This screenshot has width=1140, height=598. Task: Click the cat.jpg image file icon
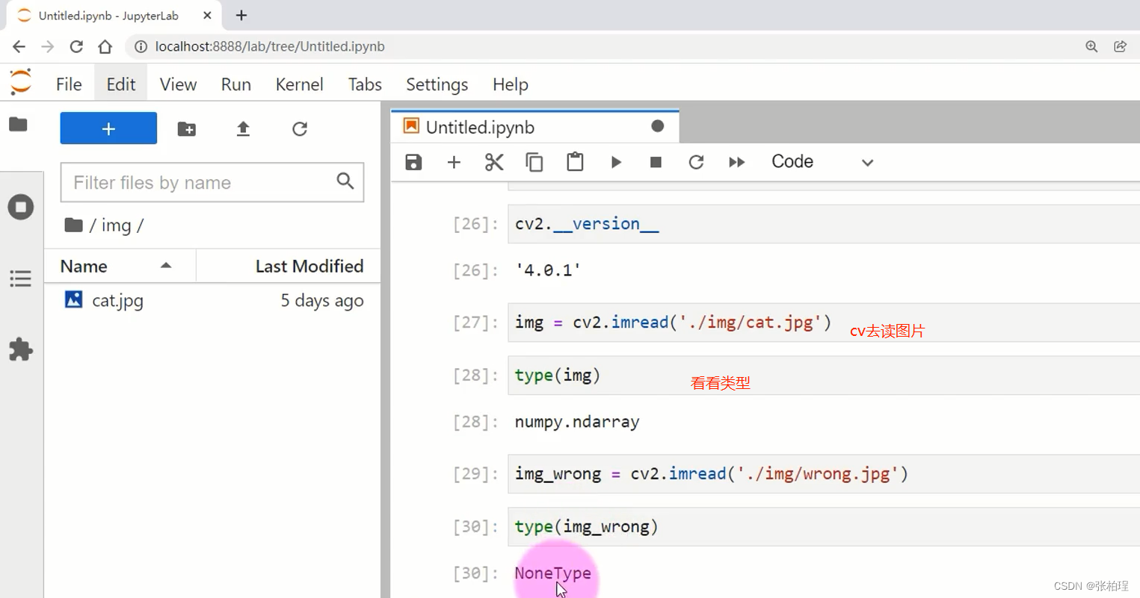[x=74, y=299]
